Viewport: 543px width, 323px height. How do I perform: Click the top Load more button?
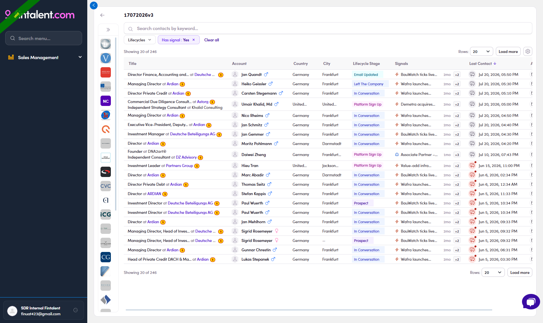(508, 51)
